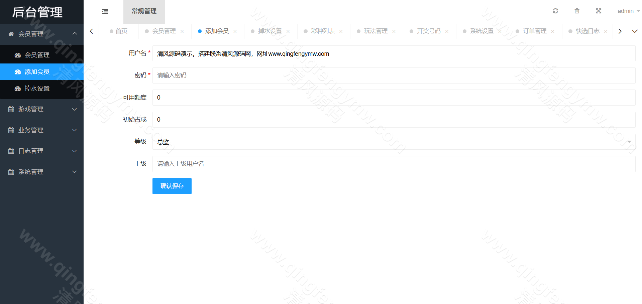The image size is (642, 304).
Task: Expand the 日志管理 menu section
Action: (x=31, y=151)
